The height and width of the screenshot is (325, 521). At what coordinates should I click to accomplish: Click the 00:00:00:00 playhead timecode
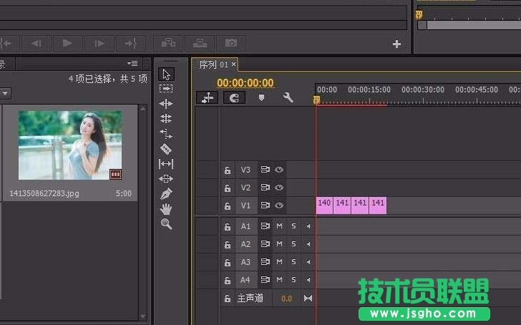(x=245, y=83)
